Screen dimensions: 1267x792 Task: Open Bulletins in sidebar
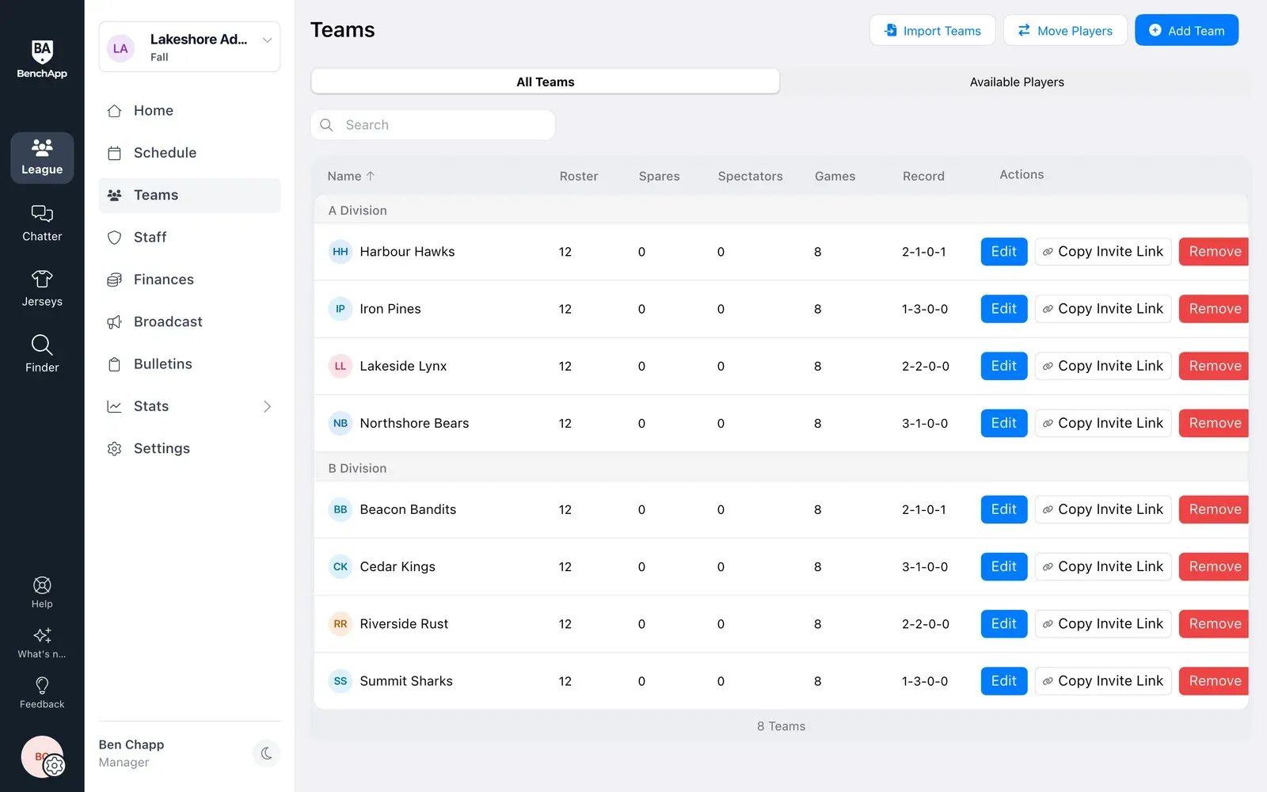coord(189,364)
